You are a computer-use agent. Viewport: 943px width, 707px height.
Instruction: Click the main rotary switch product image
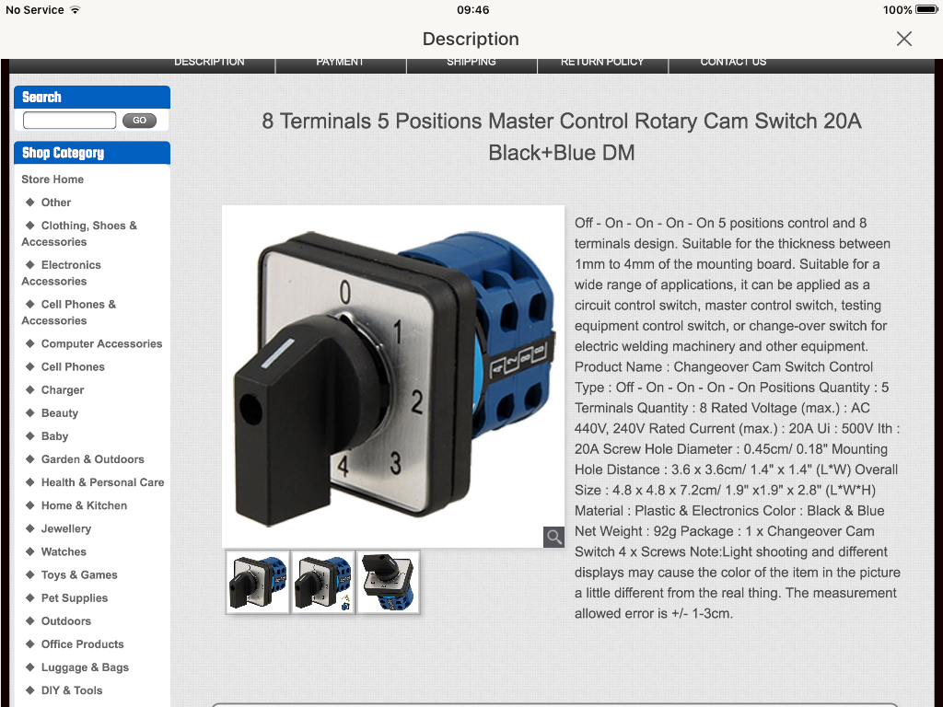tap(392, 376)
